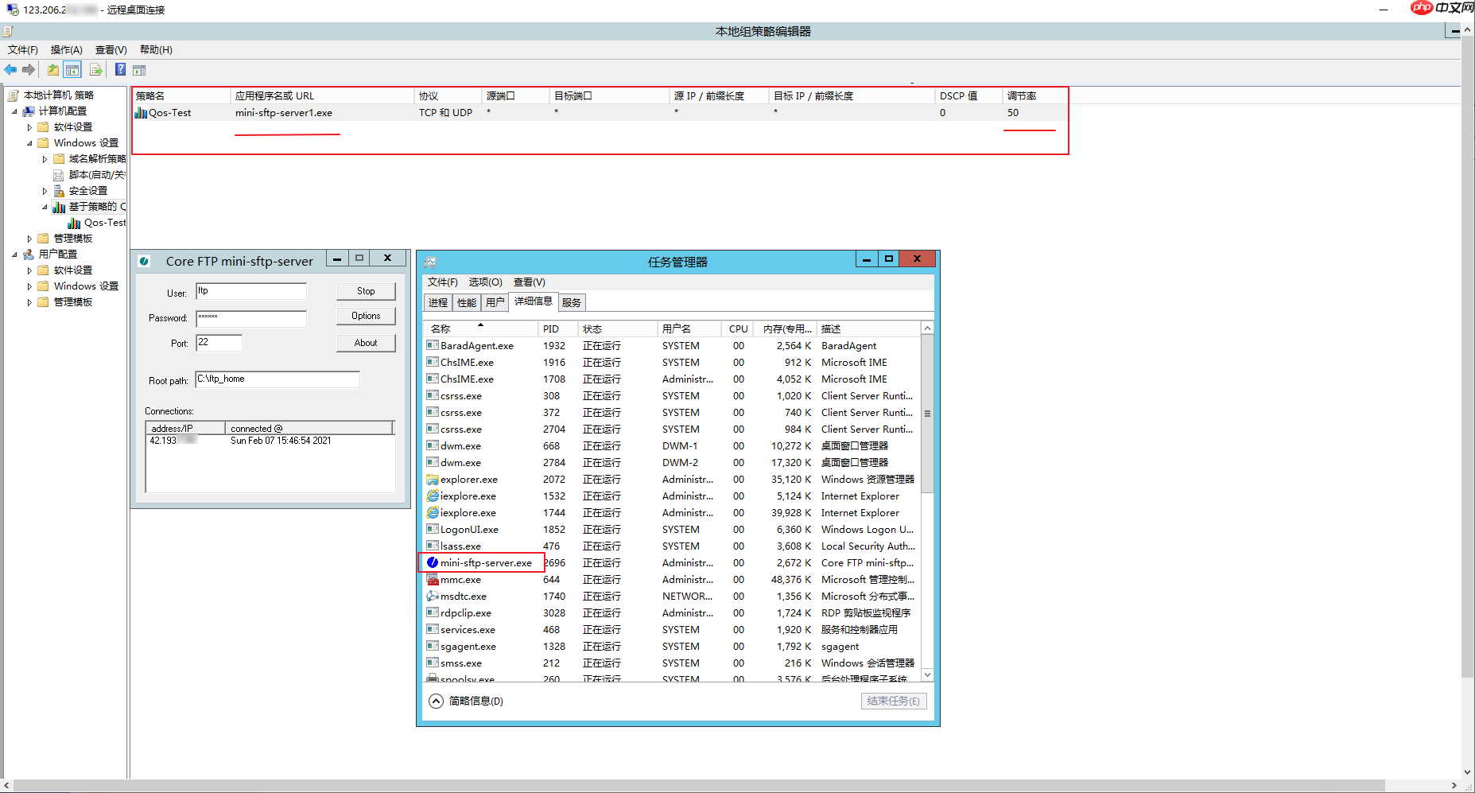Click the Export list toolbar icon
The width and height of the screenshot is (1475, 793).
(95, 69)
